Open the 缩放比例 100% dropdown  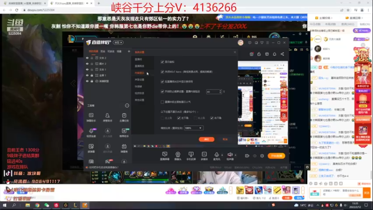coord(193,128)
